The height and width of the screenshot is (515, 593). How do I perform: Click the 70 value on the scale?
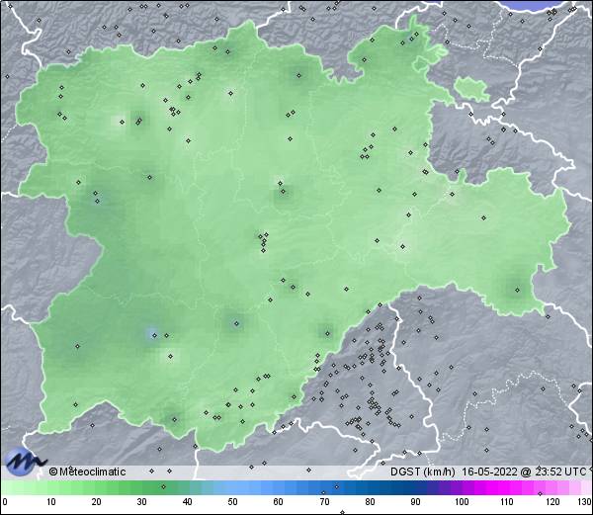[x=324, y=502]
